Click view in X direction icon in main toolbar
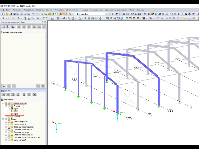Image resolution: width=199 pixels, height=149 pixels. click(x=127, y=18)
